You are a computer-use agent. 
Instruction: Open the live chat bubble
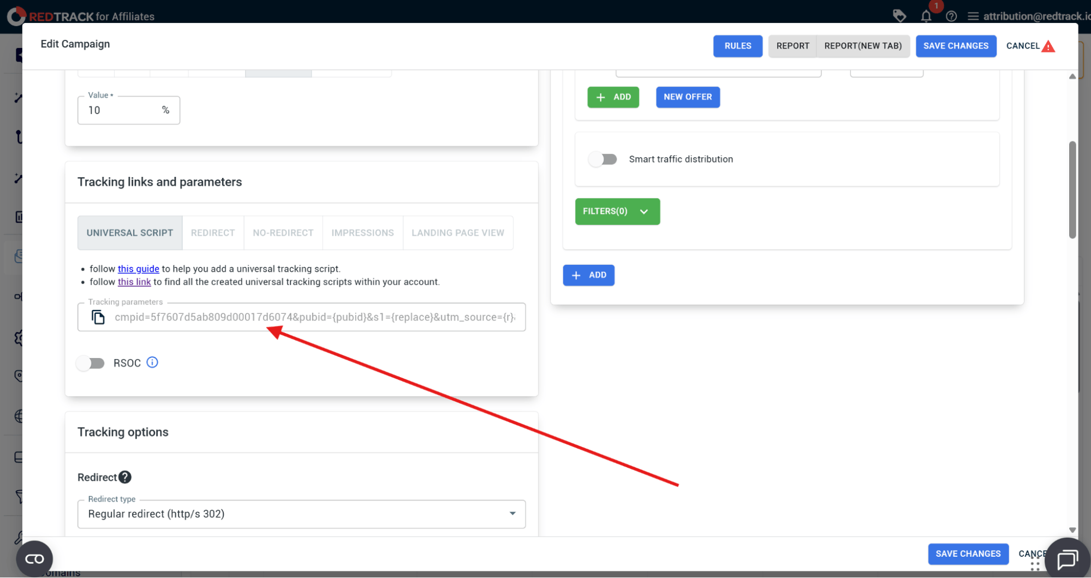(1067, 559)
